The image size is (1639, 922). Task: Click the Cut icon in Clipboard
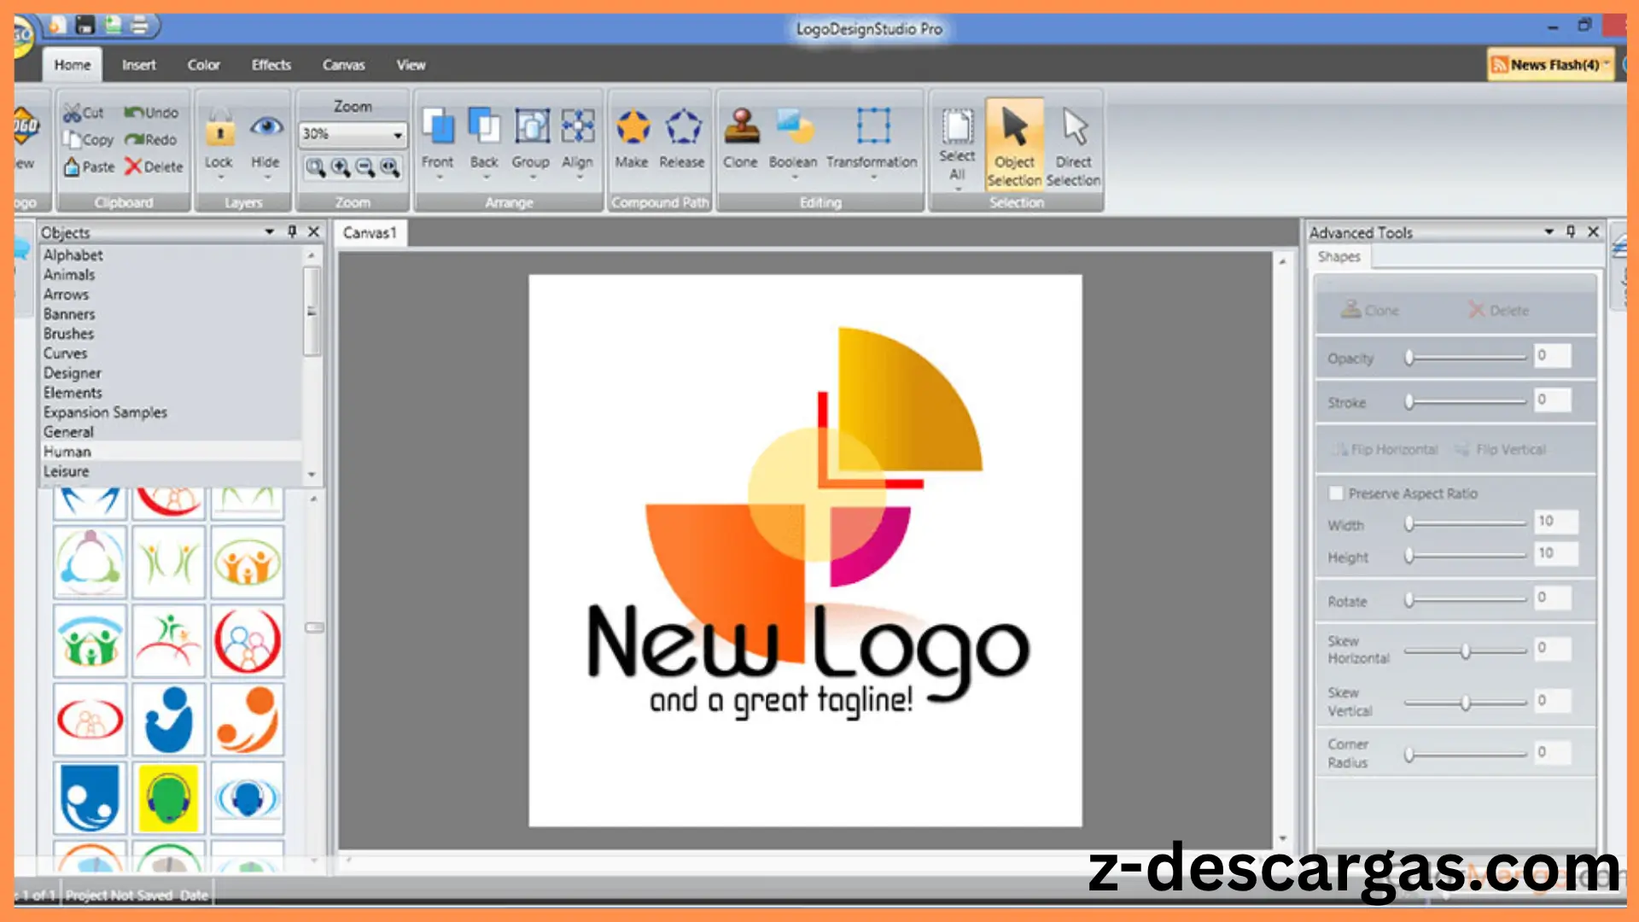(72, 113)
